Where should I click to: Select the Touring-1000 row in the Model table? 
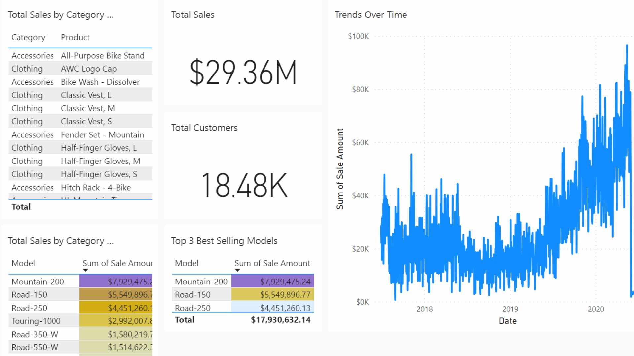[36, 321]
